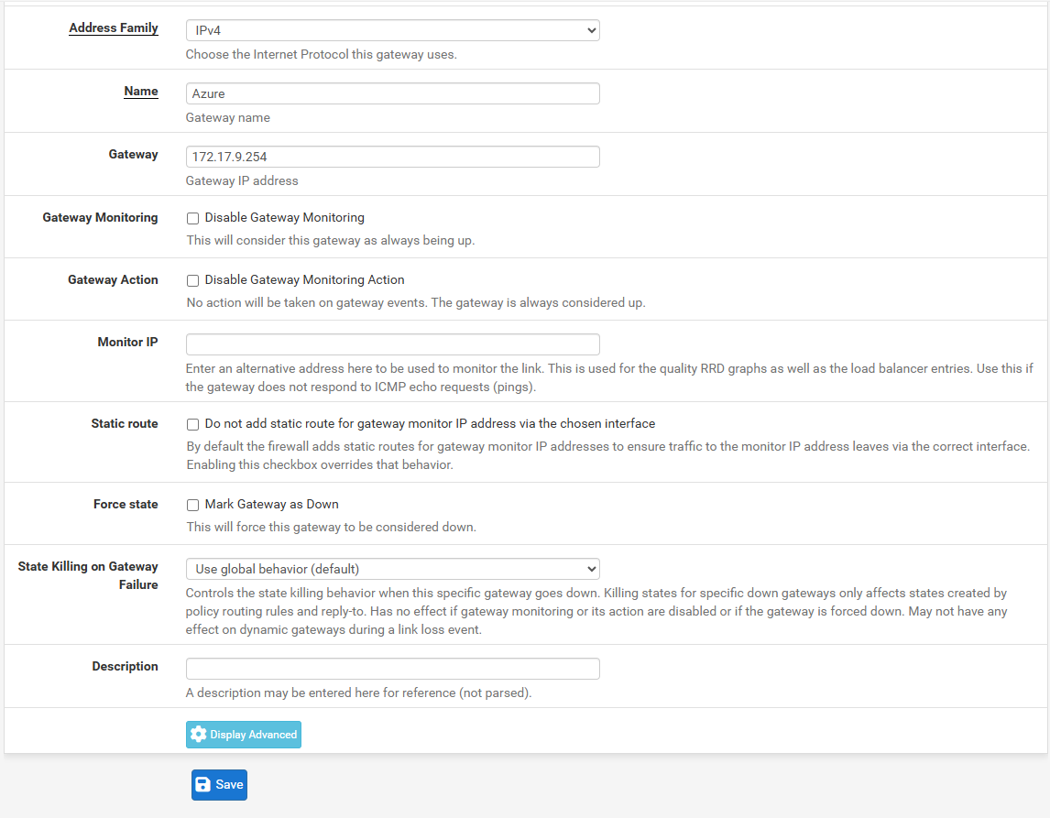Click the gear icon on Display Advanced
The image size is (1050, 818).
[x=198, y=735]
